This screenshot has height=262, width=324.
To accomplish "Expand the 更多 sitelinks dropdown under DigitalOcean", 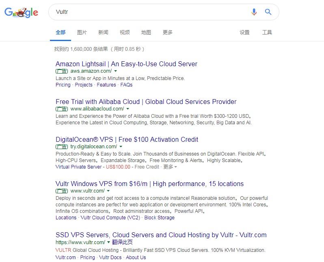I will click(170, 167).
